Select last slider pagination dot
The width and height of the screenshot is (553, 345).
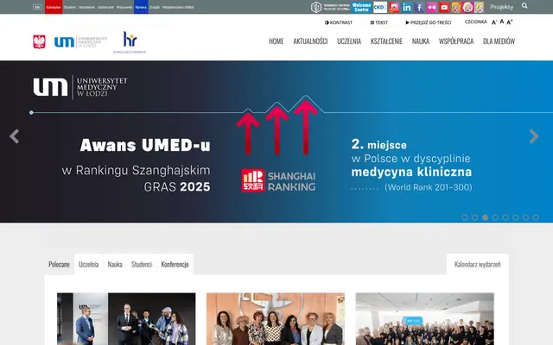coord(536,217)
